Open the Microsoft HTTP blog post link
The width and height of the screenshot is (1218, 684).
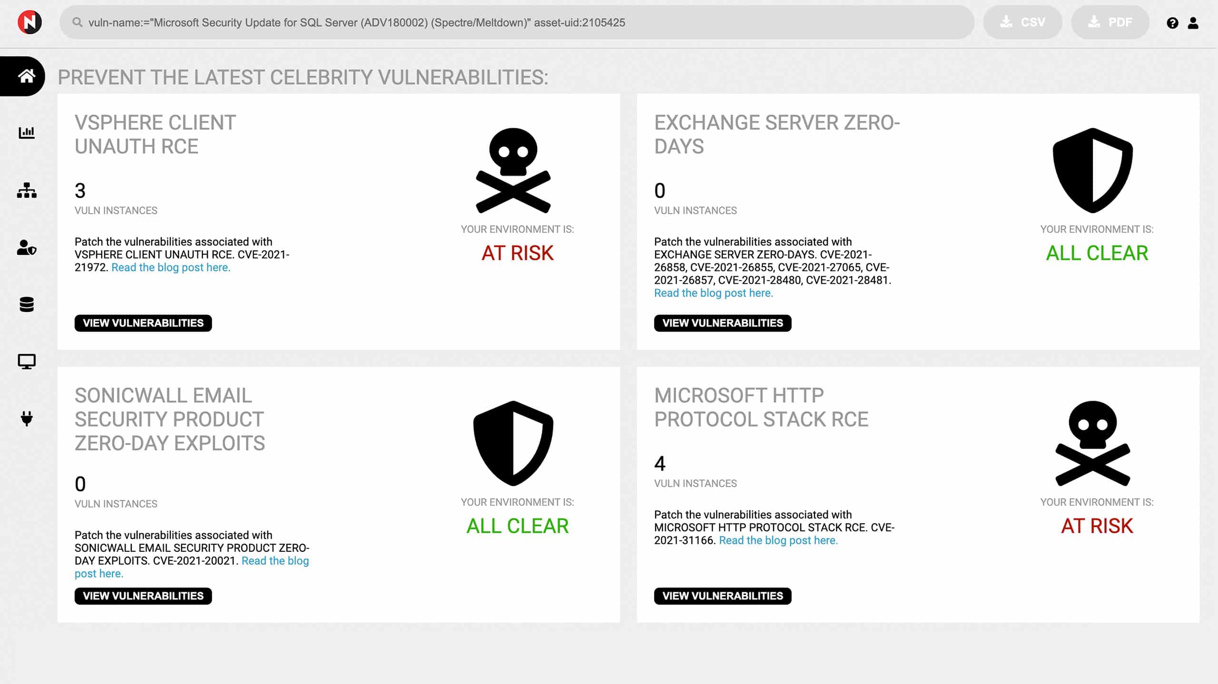[x=778, y=540]
